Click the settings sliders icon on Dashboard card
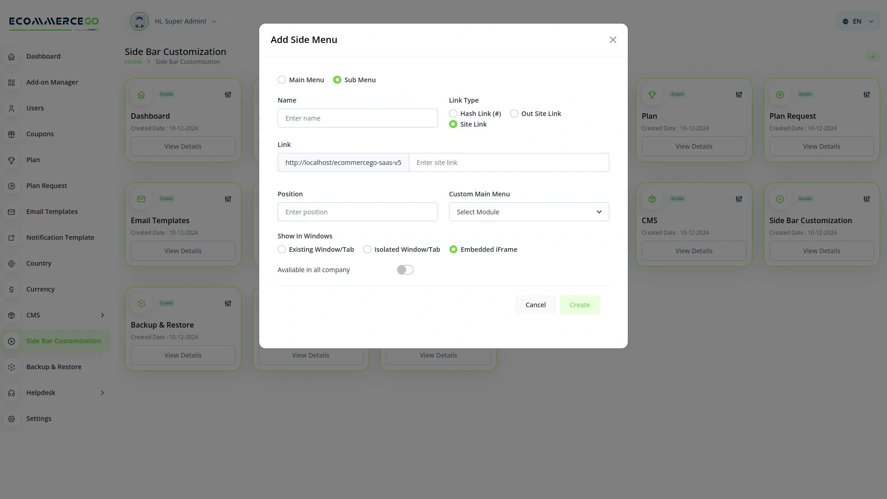This screenshot has width=887, height=499. tap(227, 94)
